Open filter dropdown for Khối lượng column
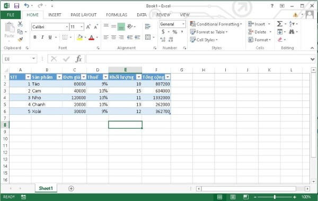The height and width of the screenshot is (201, 318). point(139,77)
